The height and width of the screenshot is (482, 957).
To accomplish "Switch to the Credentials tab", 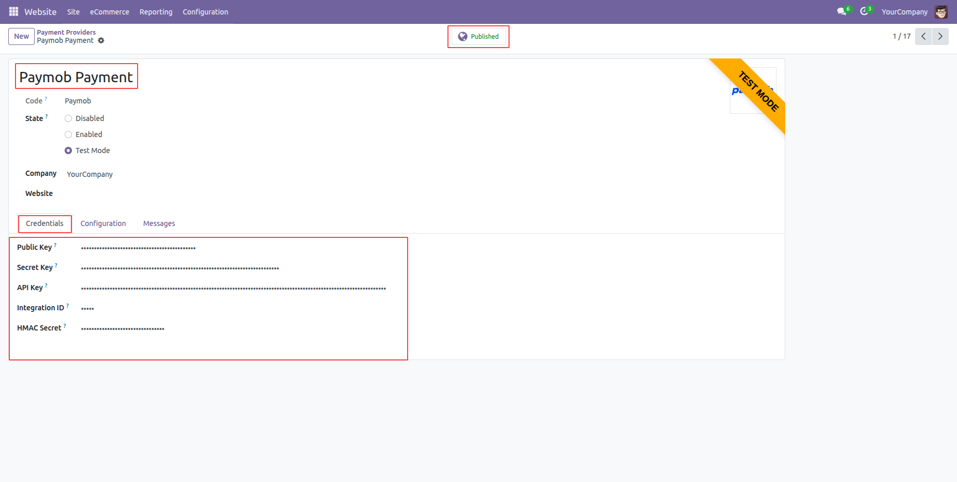I will (x=44, y=223).
